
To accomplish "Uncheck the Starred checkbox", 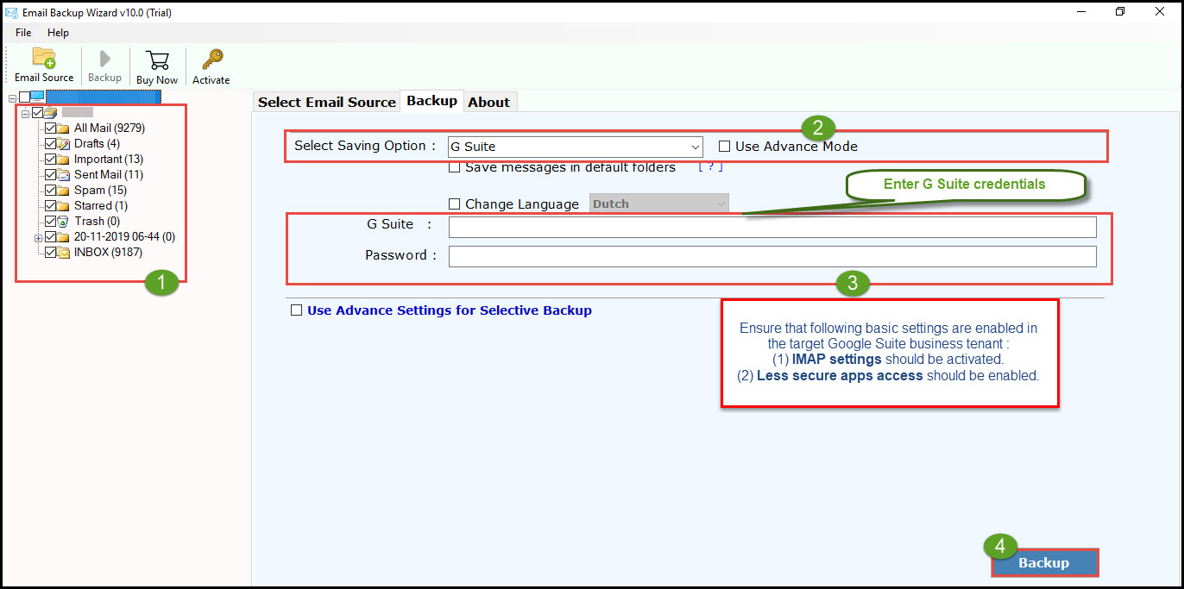I will [51, 206].
